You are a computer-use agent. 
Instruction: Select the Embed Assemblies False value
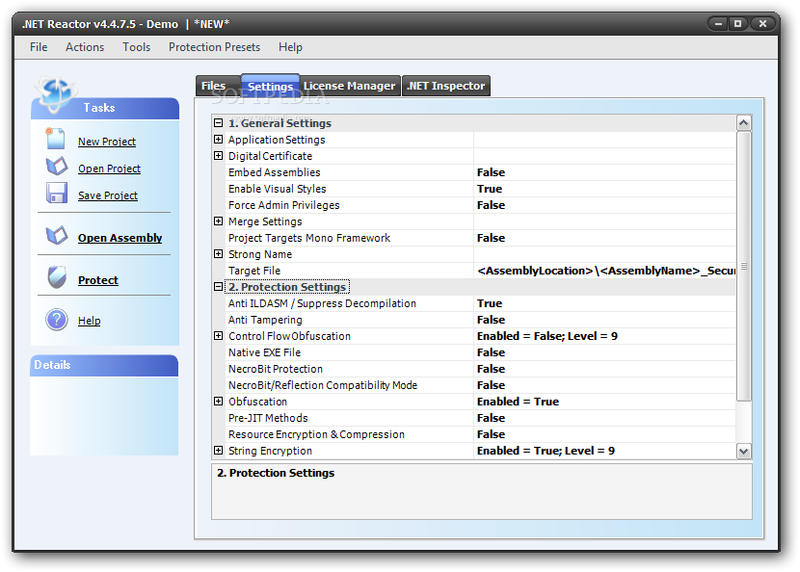coord(605,172)
